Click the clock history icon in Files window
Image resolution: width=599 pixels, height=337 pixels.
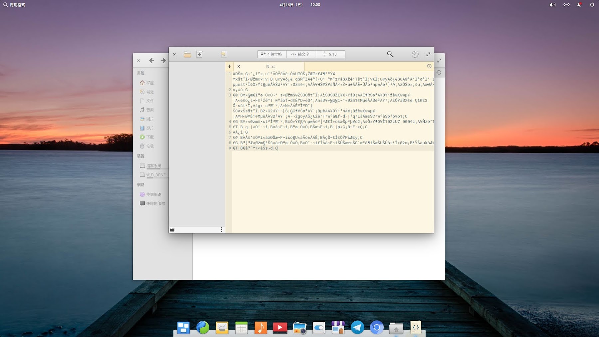[x=439, y=72]
